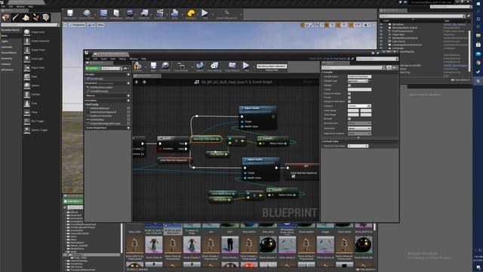The image size is (483, 272).
Task: Toggle the Bitmask checkbox
Action: (349, 119)
